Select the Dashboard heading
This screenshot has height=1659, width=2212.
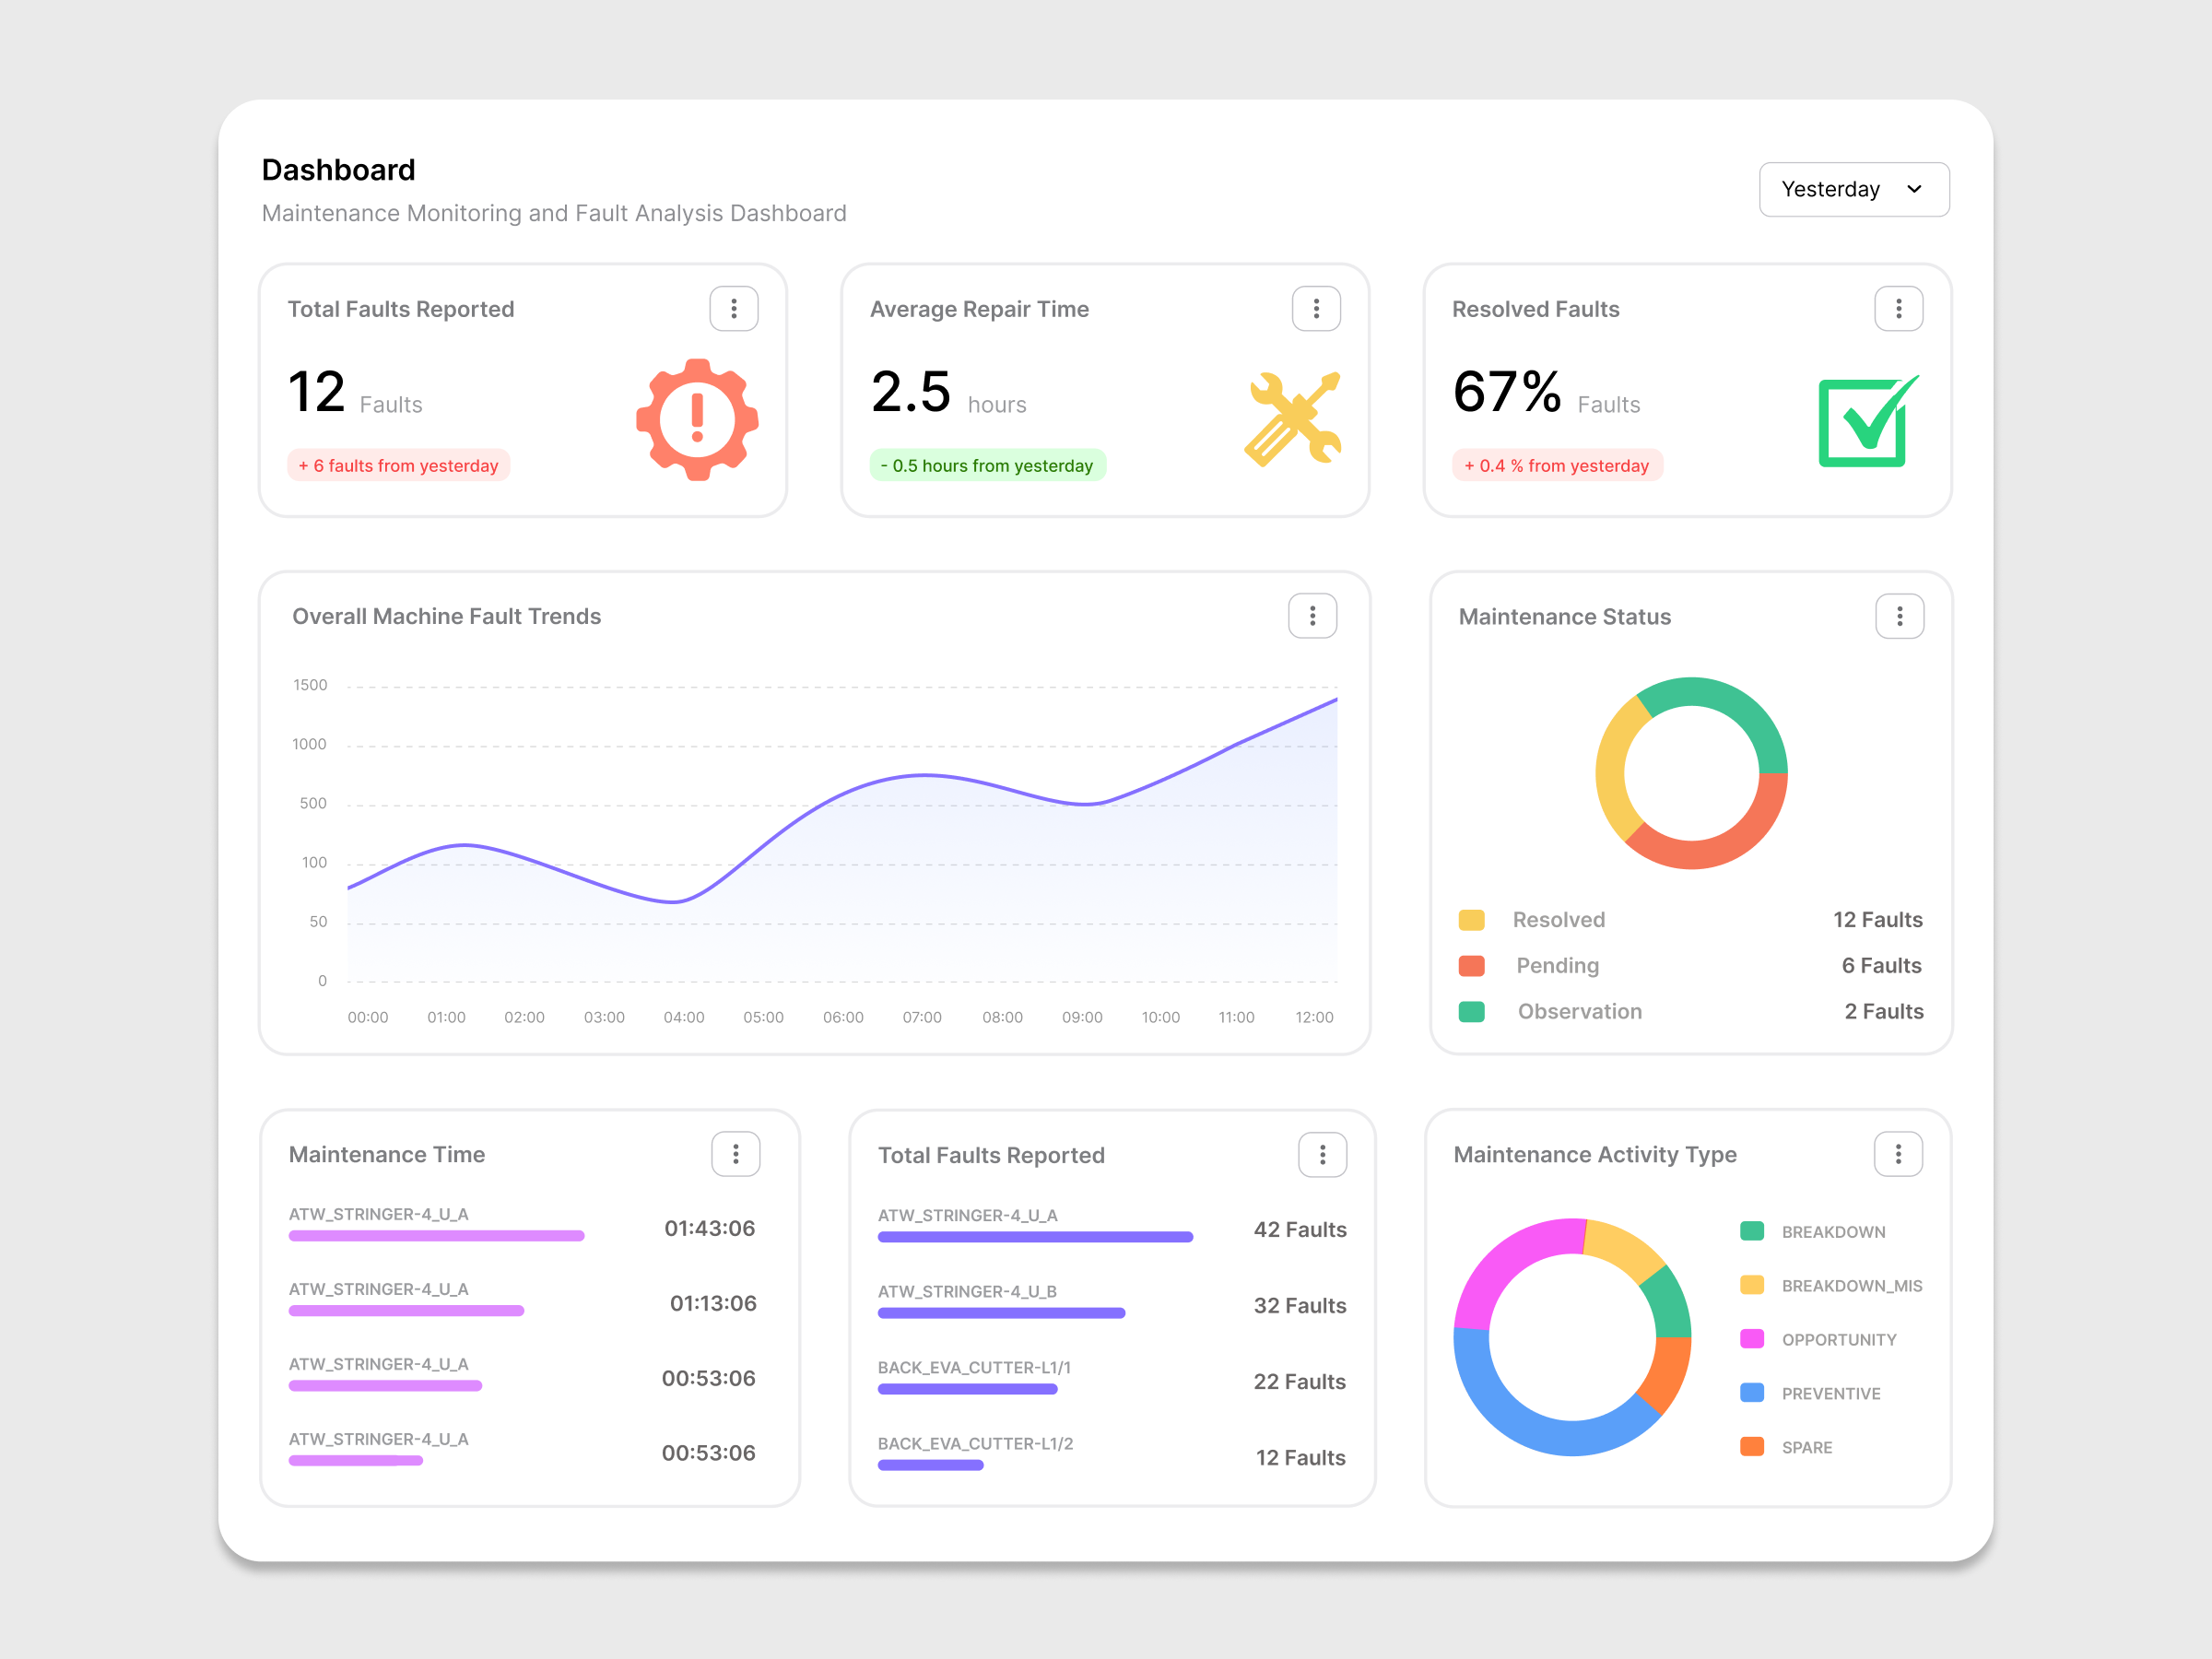[x=338, y=170]
